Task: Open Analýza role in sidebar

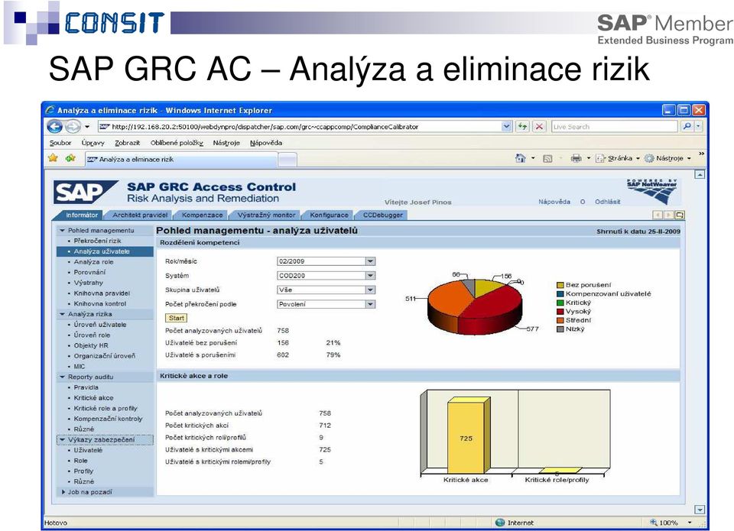Action: [93, 261]
